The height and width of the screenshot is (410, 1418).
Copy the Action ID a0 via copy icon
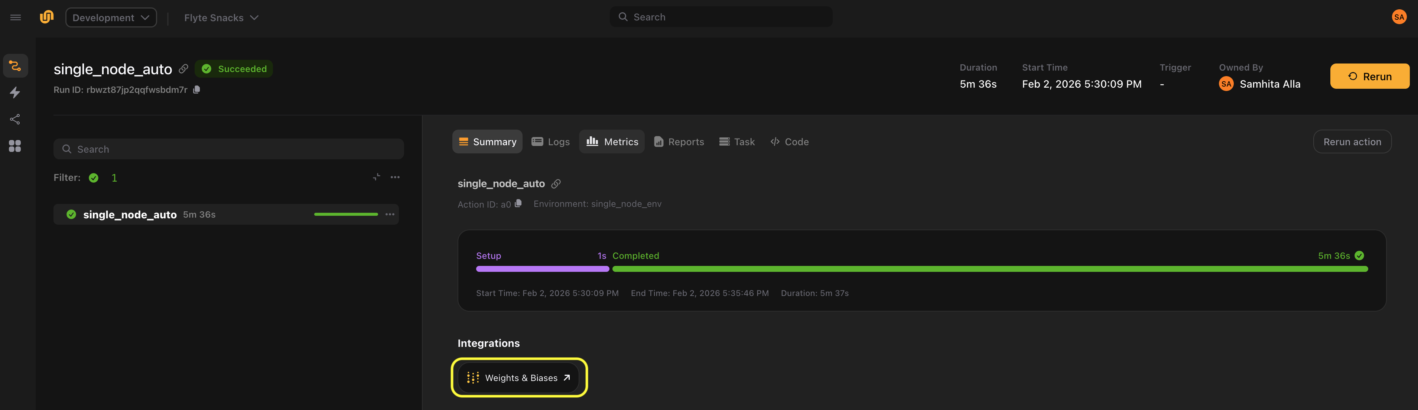(517, 204)
